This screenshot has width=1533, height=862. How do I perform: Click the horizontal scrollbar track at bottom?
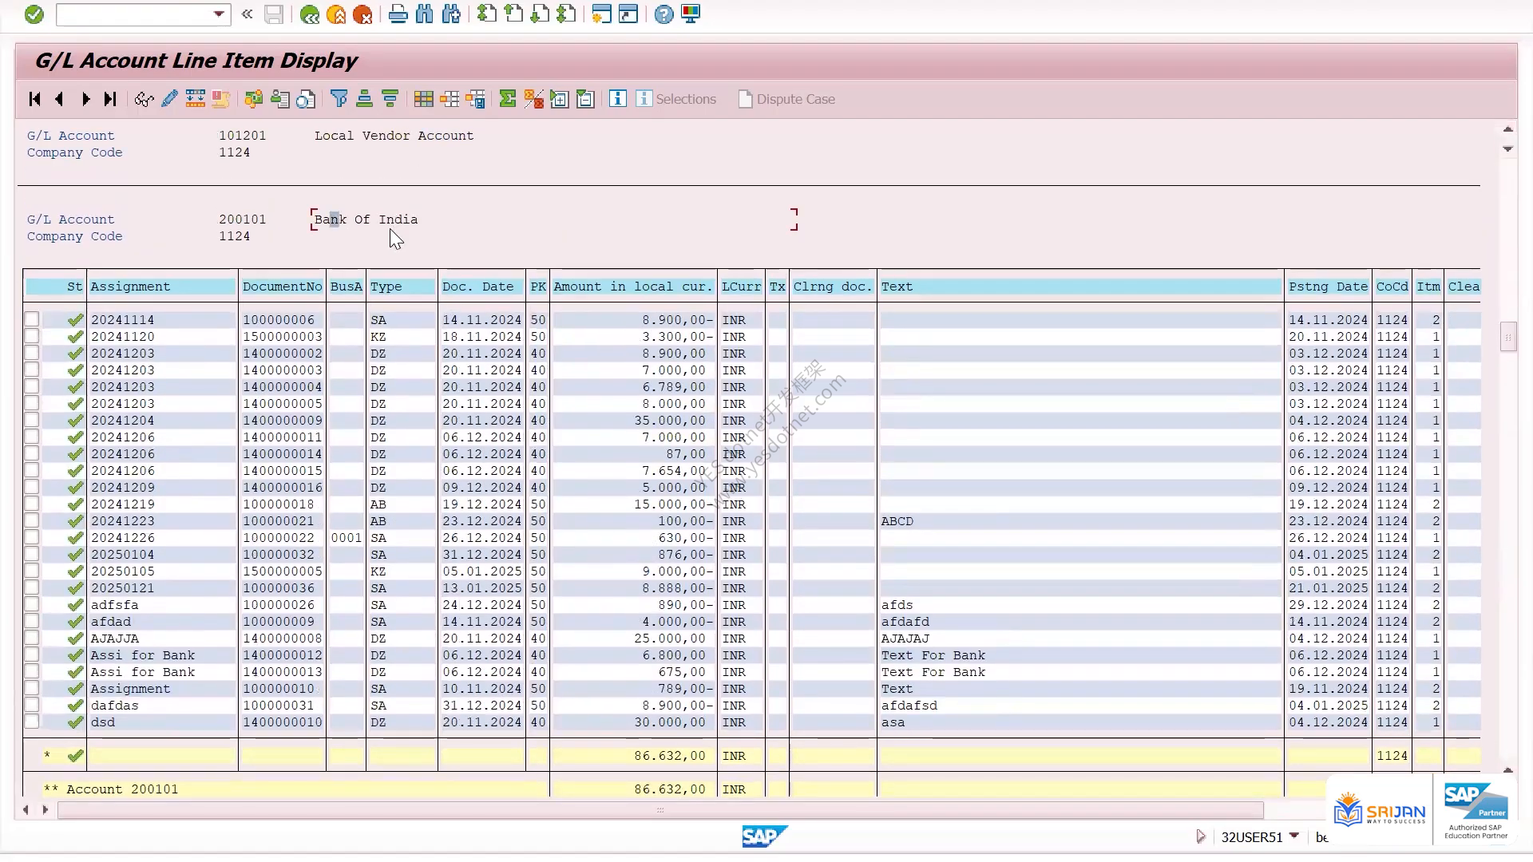pos(660,810)
